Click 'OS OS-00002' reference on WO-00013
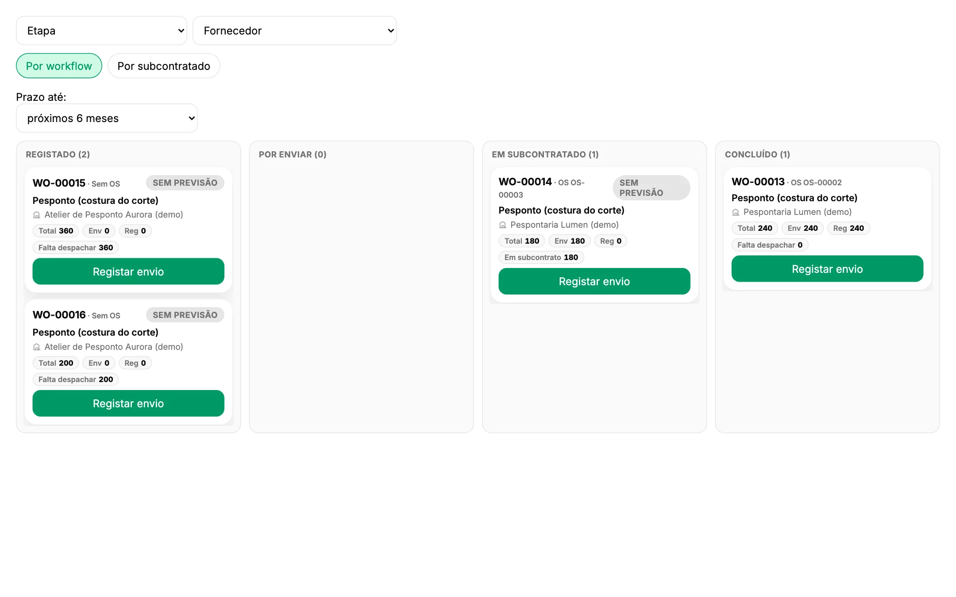This screenshot has width=956, height=597. (816, 183)
